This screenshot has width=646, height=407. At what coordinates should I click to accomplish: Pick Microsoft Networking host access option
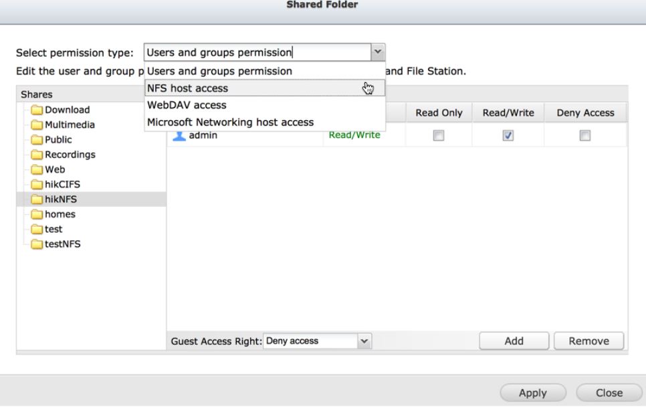(231, 122)
